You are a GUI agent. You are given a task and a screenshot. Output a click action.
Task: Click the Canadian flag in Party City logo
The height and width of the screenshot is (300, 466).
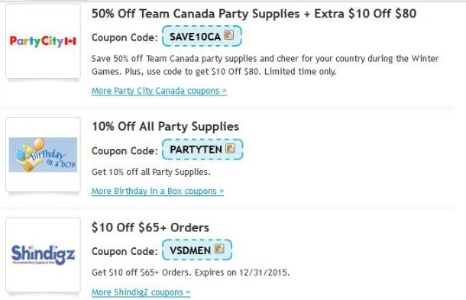(70, 41)
